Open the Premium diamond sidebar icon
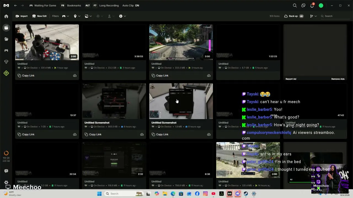The image size is (353, 198). (x=6, y=62)
